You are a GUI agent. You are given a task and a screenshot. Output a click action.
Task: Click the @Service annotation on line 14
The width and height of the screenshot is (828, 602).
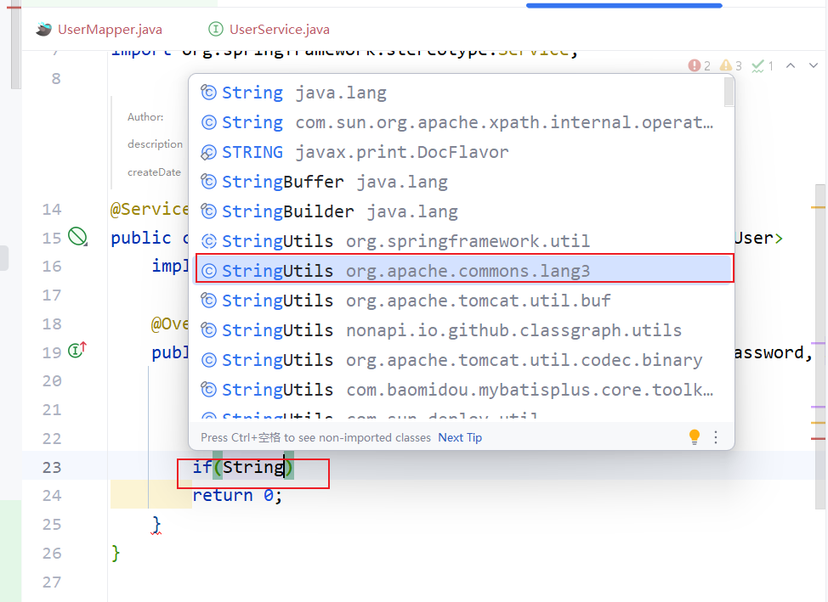tap(149, 209)
